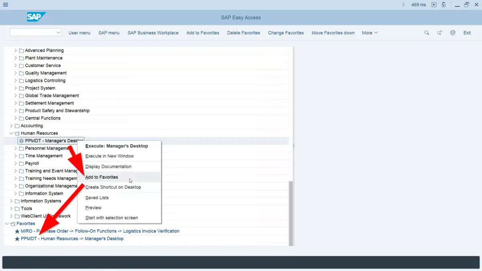482x271 pixels.
Task: Click the Exit button
Action: (x=467, y=33)
